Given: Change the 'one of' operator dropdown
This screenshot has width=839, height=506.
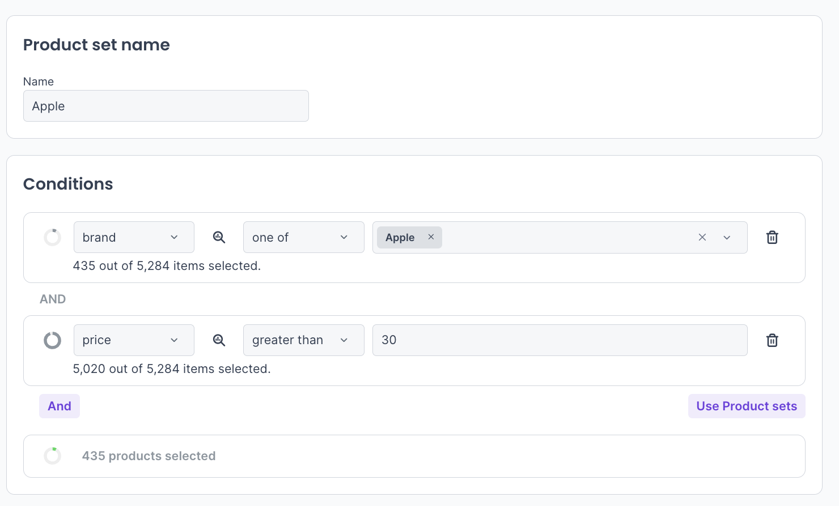Looking at the screenshot, I should [x=303, y=237].
